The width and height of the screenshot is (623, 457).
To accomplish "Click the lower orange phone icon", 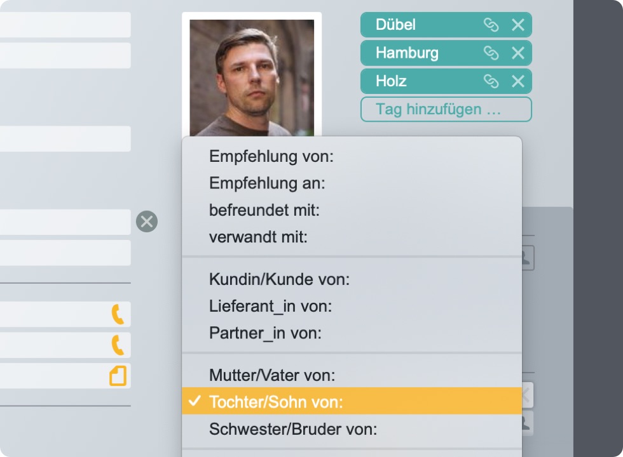I will pyautogui.click(x=118, y=345).
